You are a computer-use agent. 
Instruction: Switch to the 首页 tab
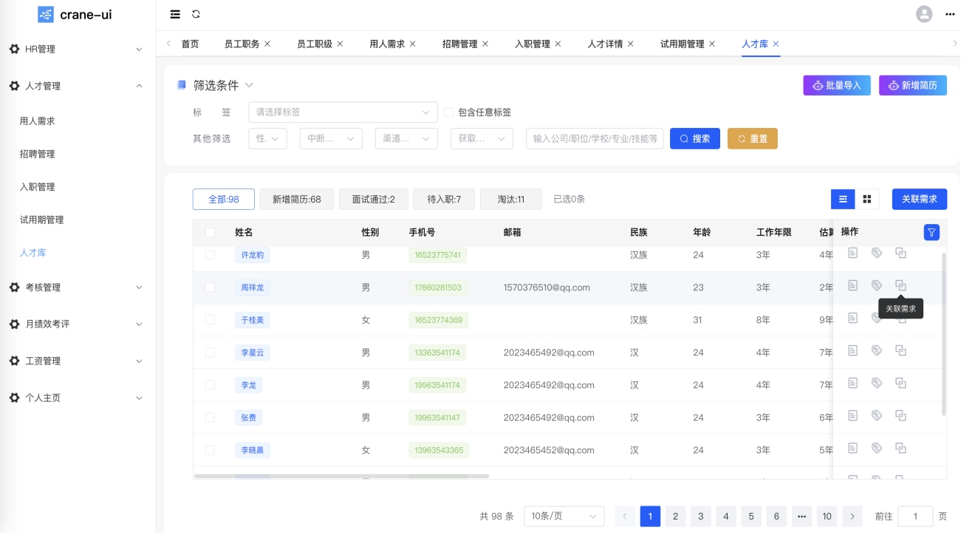190,44
